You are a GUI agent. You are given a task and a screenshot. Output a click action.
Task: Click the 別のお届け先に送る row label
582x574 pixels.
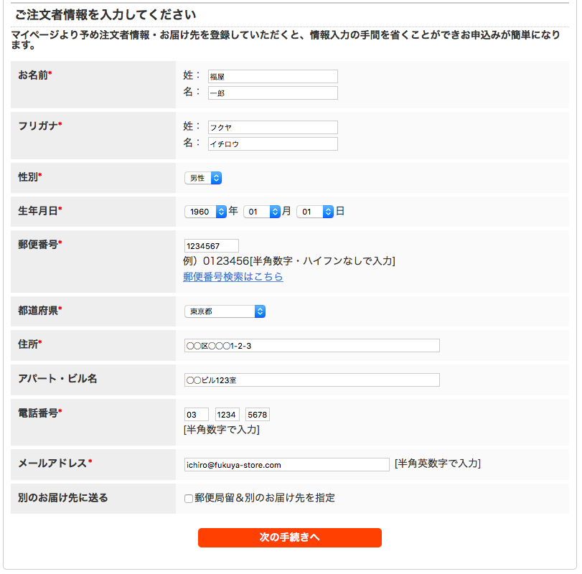[x=62, y=497]
